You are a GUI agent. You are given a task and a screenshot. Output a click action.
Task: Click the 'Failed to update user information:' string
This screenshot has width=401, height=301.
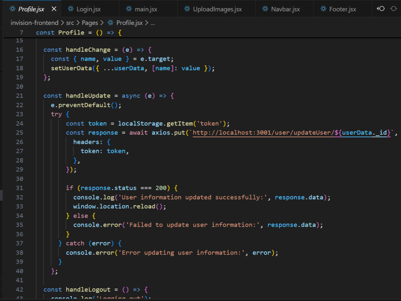coord(192,225)
